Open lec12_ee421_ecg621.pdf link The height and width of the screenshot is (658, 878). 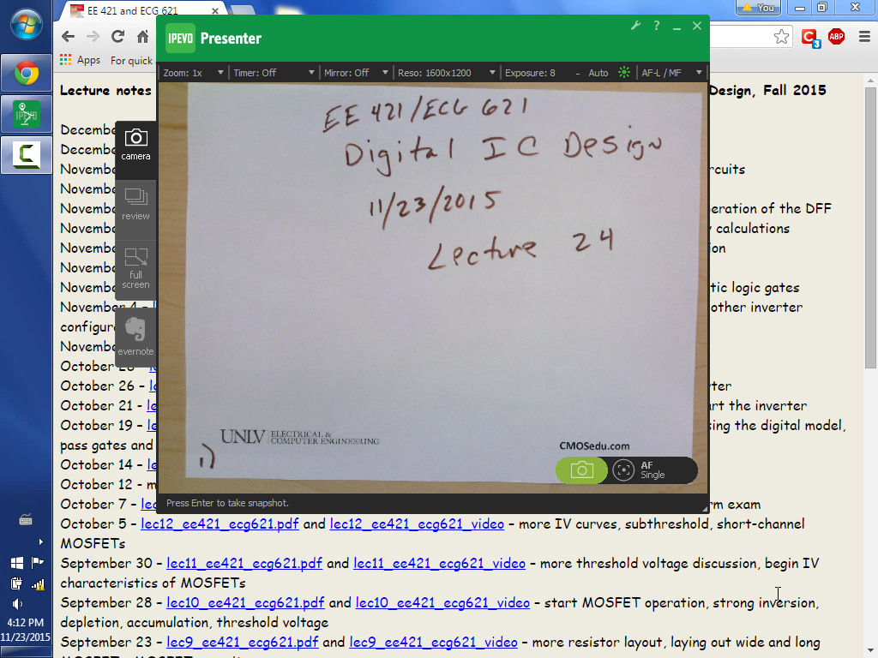(x=219, y=523)
